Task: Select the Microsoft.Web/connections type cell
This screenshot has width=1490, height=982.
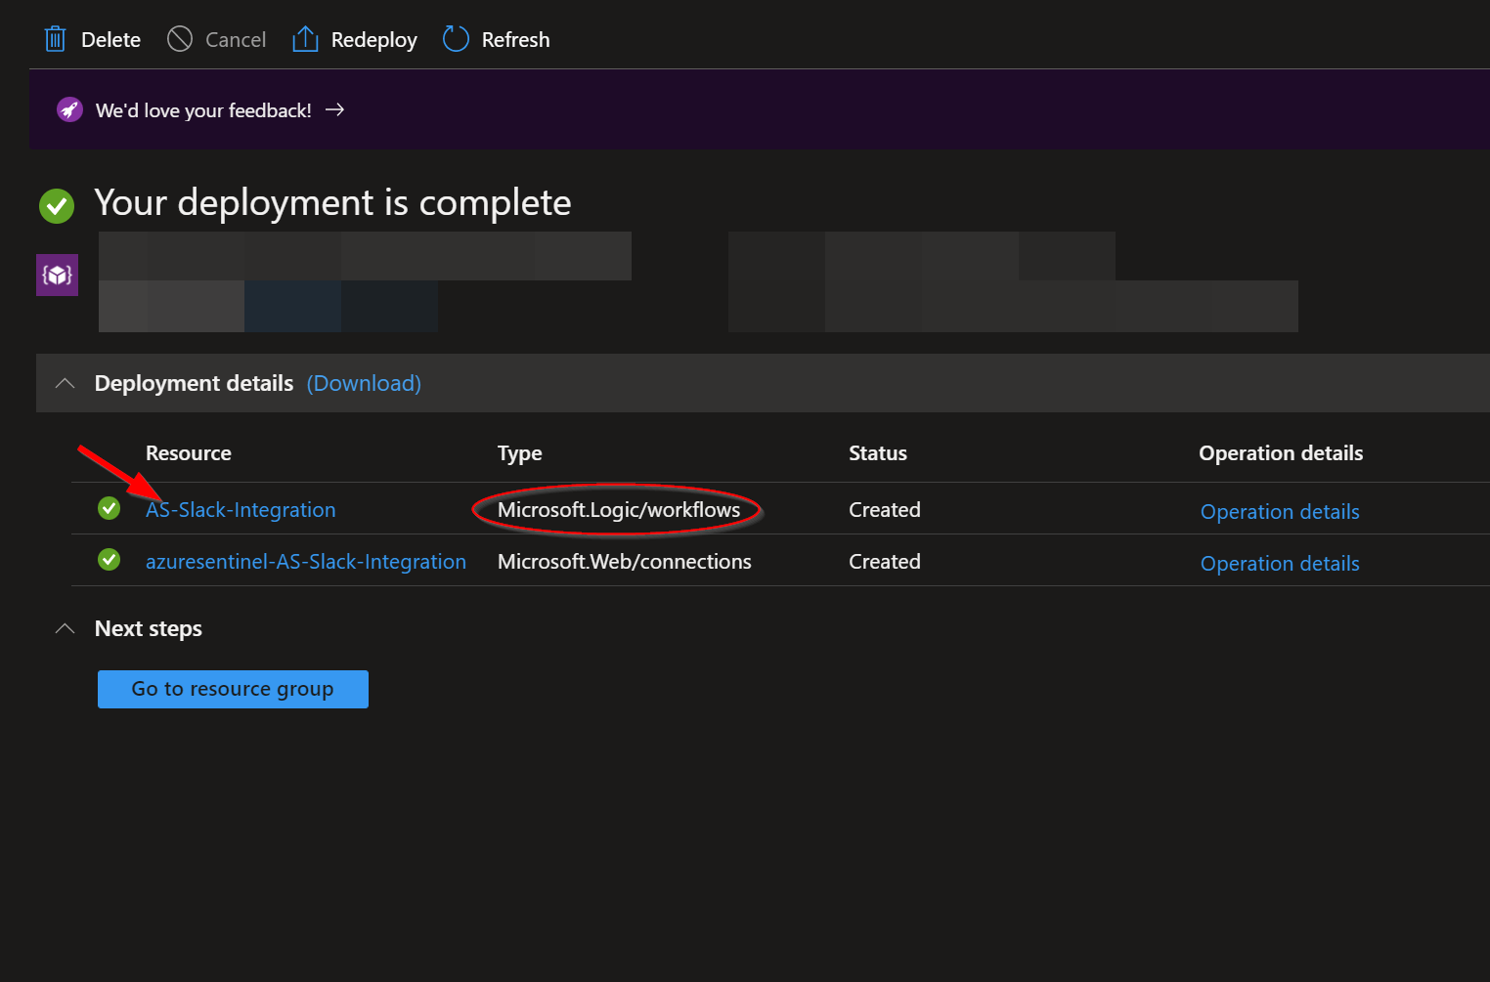Action: (x=625, y=562)
